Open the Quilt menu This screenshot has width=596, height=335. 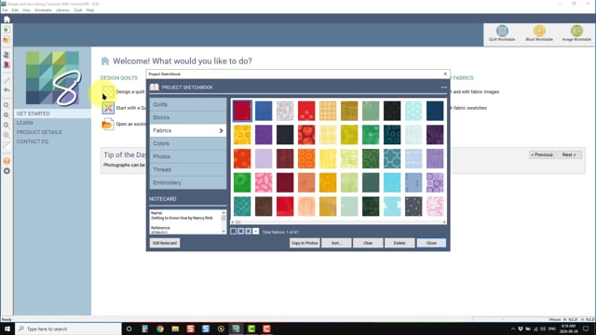click(x=78, y=10)
